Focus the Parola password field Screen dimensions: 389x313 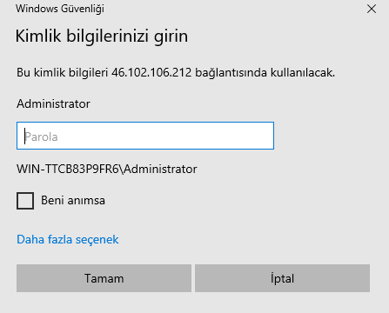[x=145, y=136]
